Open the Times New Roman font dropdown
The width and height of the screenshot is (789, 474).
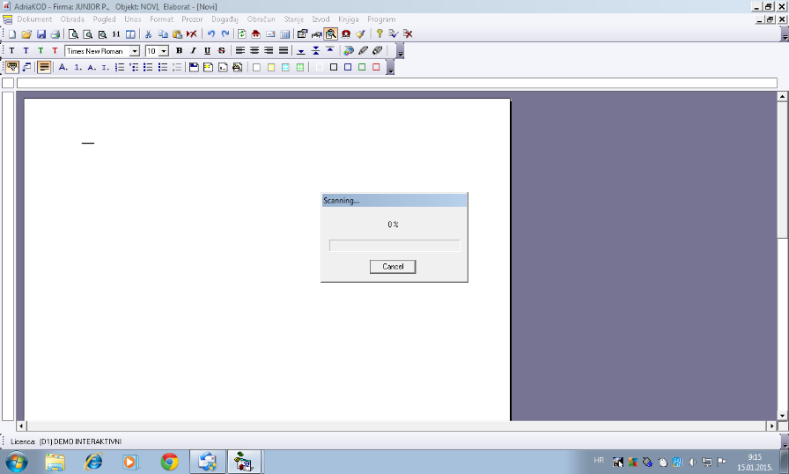[135, 51]
